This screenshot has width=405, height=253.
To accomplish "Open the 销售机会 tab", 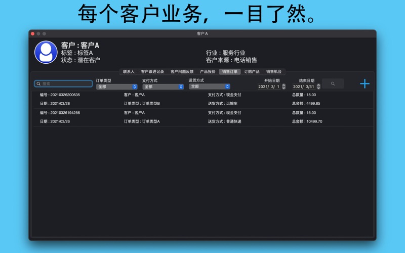I will pyautogui.click(x=274, y=72).
